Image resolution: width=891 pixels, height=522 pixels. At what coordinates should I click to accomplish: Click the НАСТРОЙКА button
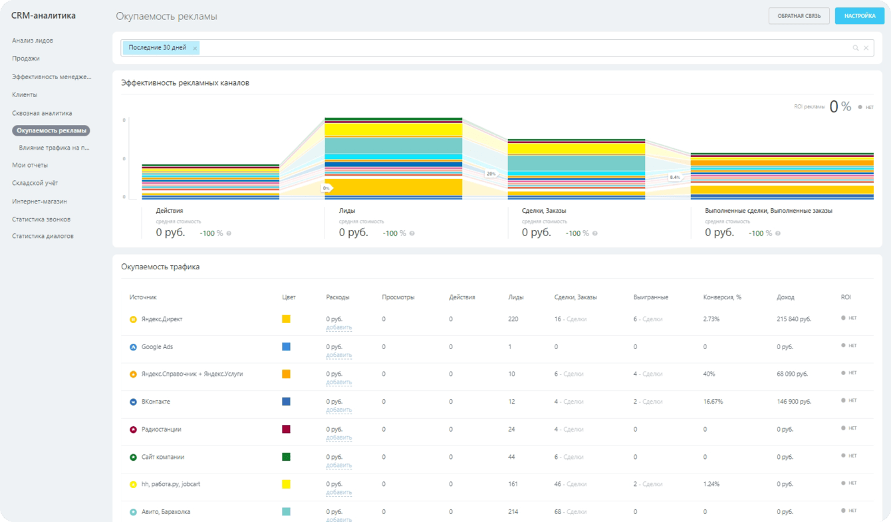(x=859, y=16)
